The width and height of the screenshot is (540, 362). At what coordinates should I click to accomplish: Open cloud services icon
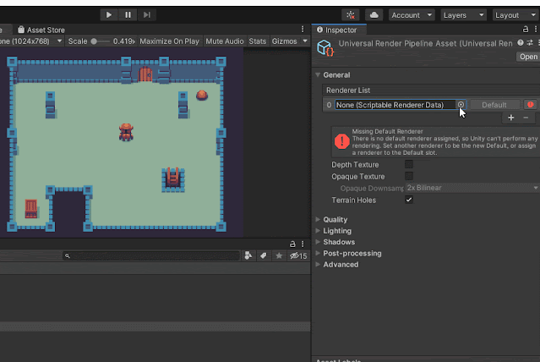click(374, 15)
